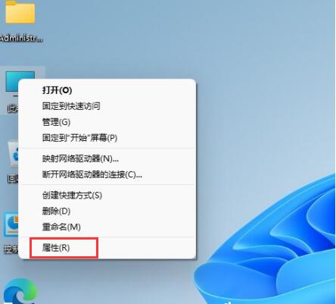336x304 pixels.
Task: Click the Administrator icon label text
Action: tap(21, 38)
